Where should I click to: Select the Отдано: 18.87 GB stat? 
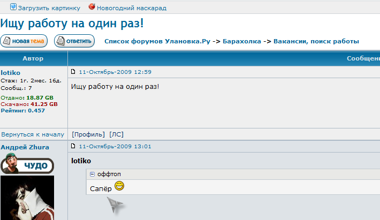click(27, 97)
